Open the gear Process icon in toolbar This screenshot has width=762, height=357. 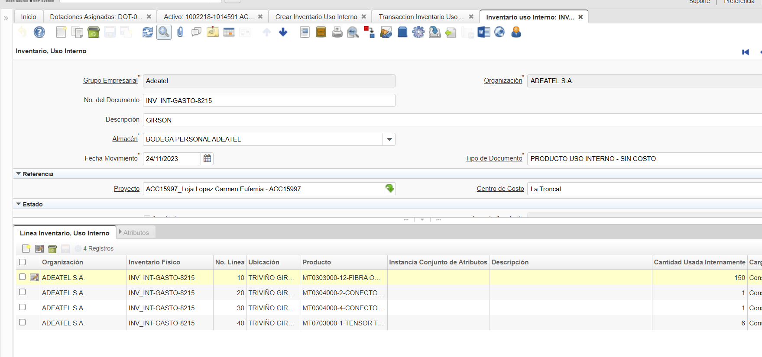tap(418, 32)
